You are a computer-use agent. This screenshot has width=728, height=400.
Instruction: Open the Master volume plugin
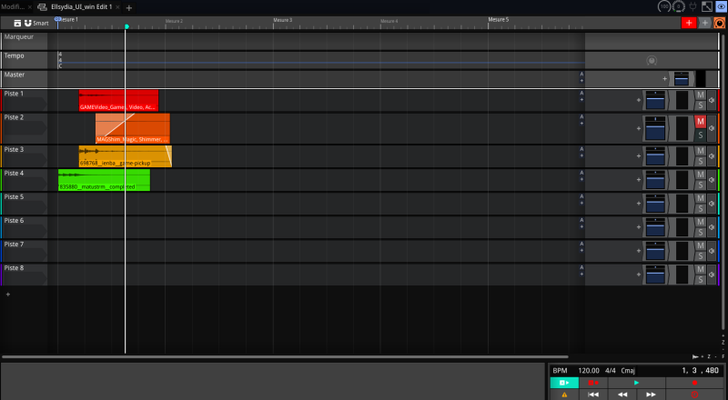(x=681, y=79)
